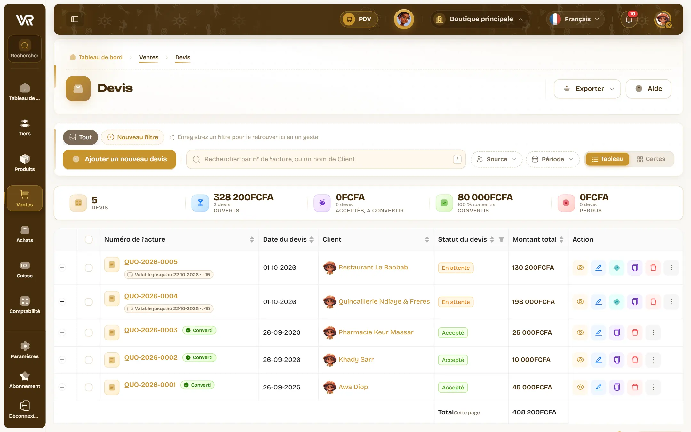Open Achats in the sidebar
Screen dimensions: 691x432
pyautogui.click(x=25, y=234)
